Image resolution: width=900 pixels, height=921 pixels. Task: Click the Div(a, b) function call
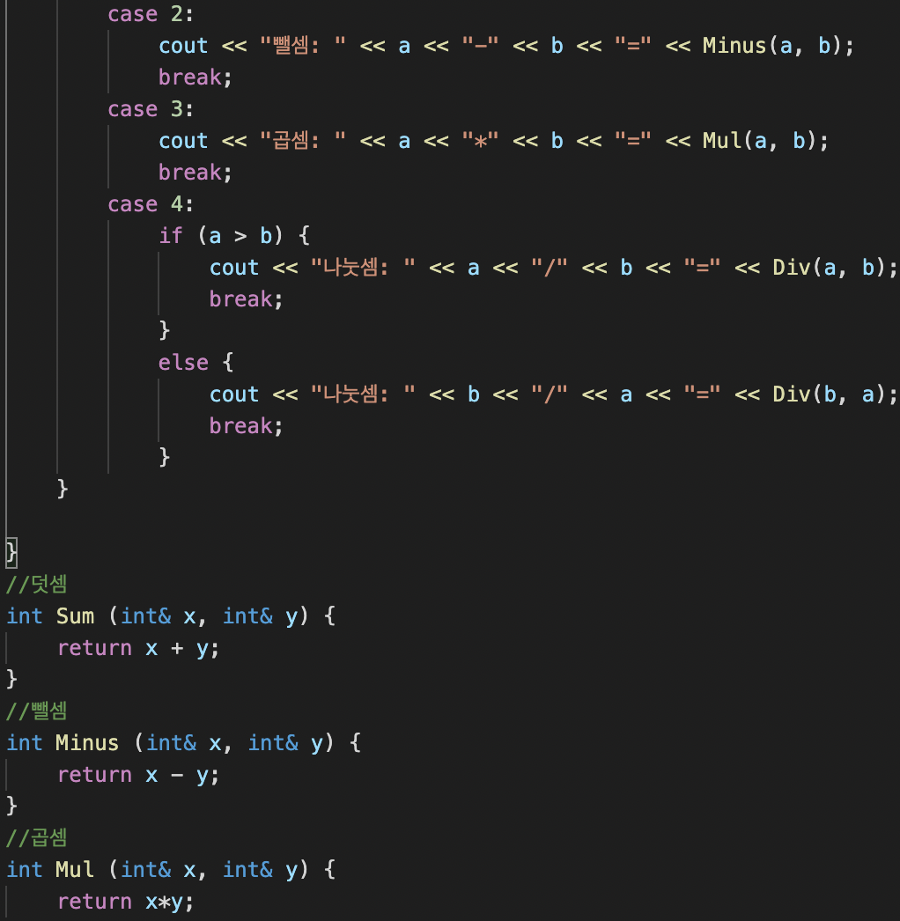(x=829, y=268)
